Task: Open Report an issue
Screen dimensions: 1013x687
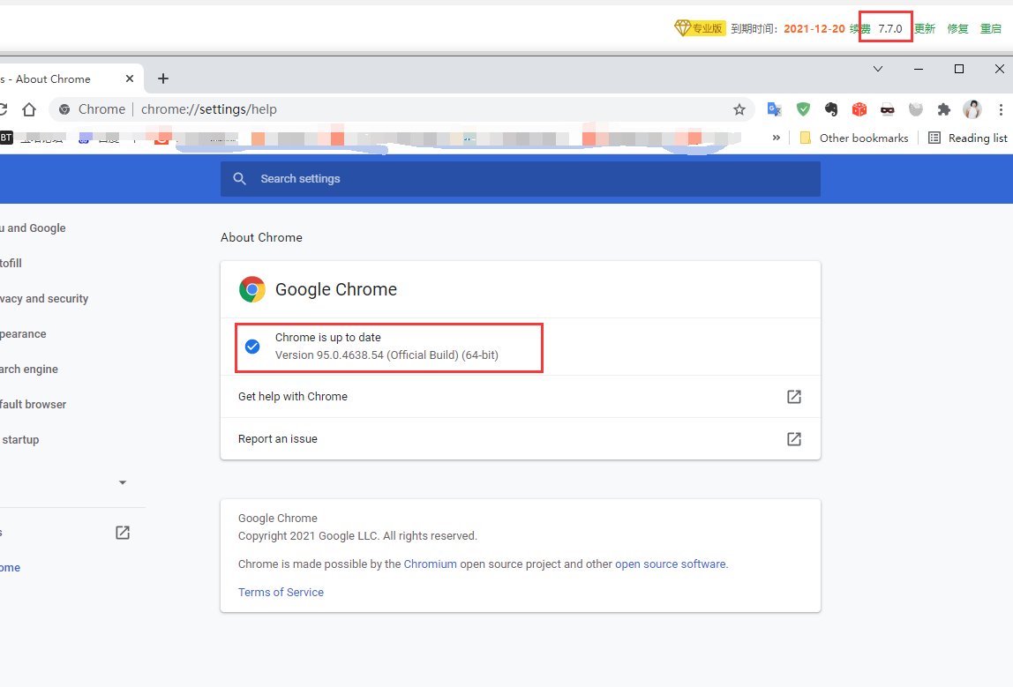Action: (x=520, y=439)
